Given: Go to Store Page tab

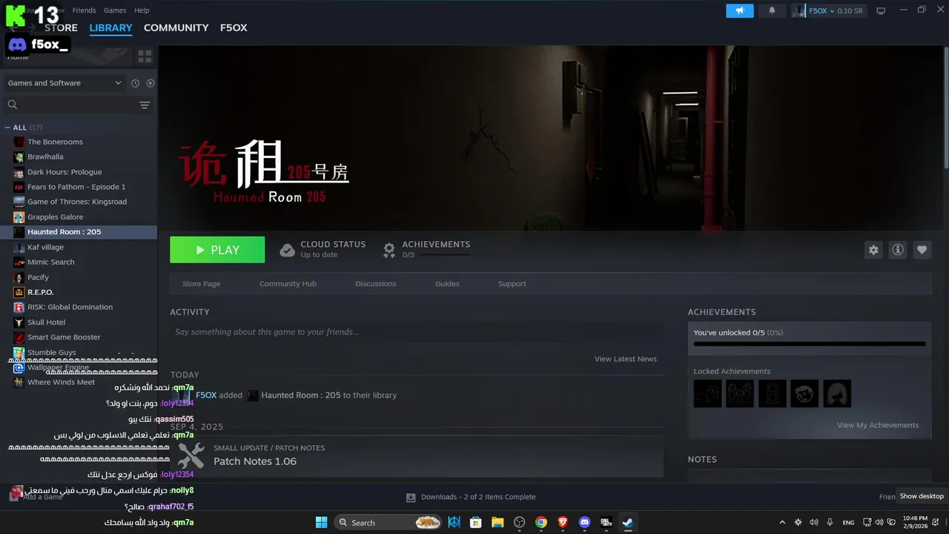Looking at the screenshot, I should (202, 284).
